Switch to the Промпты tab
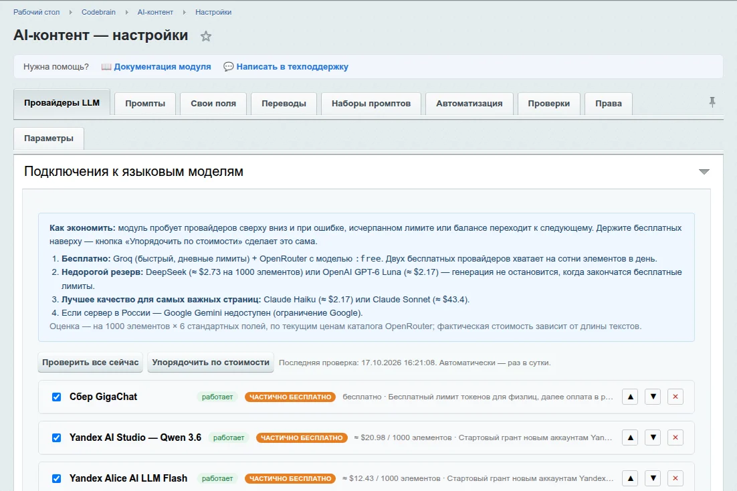Screen dimensions: 737x491 coord(145,104)
